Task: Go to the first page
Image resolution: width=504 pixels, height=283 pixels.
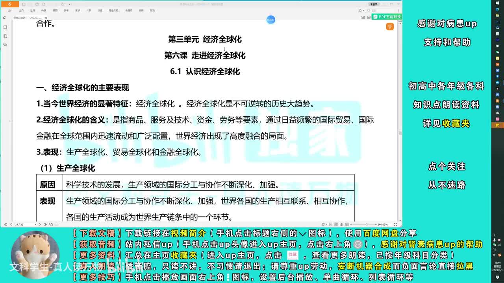Action: 6,224
